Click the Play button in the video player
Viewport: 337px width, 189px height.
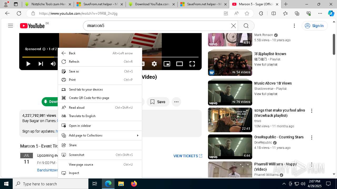pos(28,64)
